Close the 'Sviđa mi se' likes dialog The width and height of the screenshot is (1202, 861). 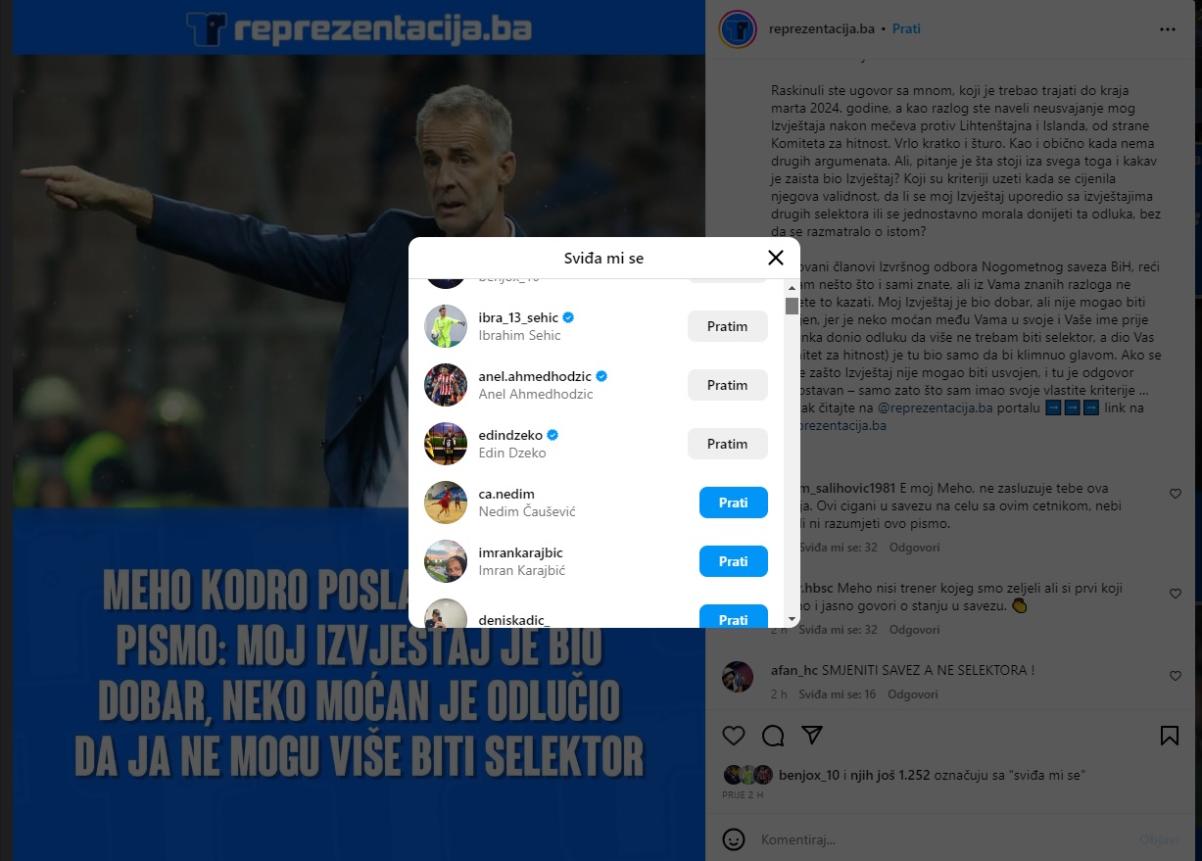click(776, 258)
